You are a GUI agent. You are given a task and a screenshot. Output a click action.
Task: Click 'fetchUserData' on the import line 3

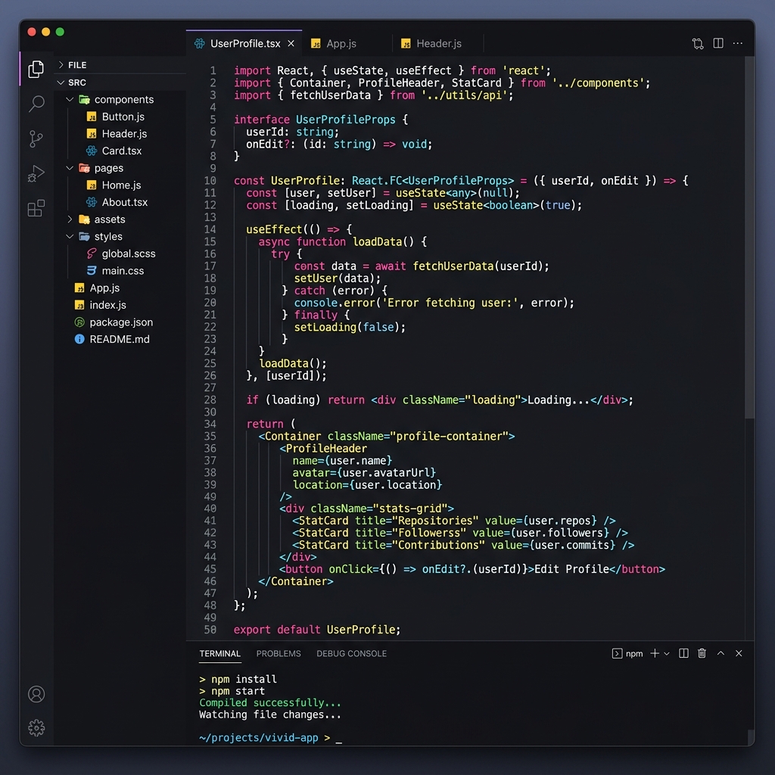(x=330, y=95)
